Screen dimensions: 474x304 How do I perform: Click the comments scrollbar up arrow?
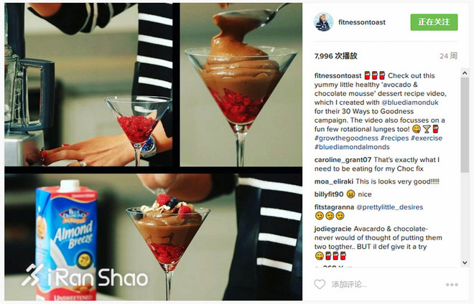pos(465,72)
